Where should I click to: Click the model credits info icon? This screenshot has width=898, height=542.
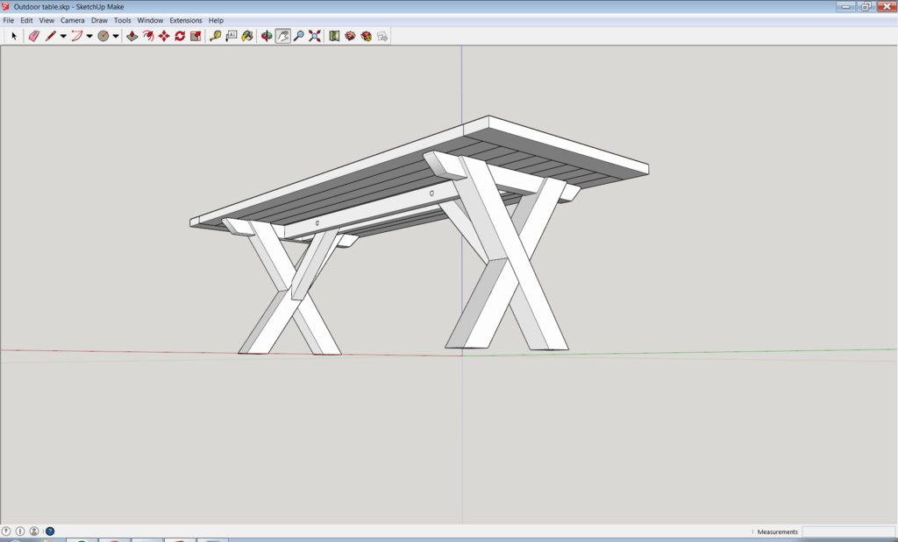(x=20, y=531)
